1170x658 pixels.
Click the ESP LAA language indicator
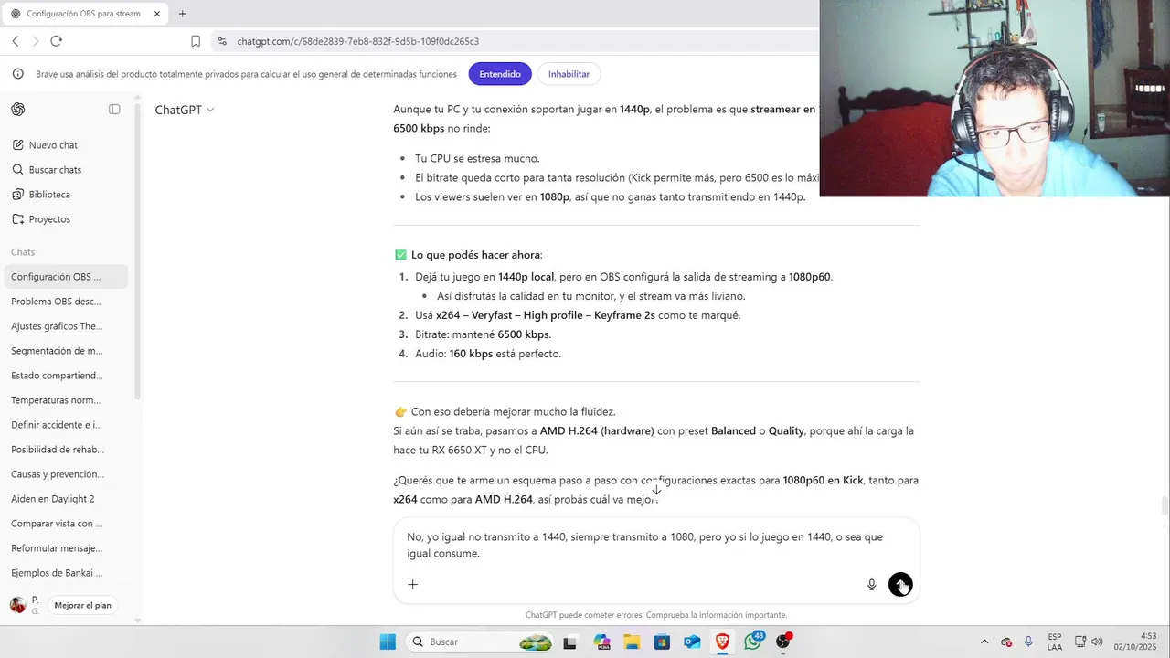point(1055,642)
